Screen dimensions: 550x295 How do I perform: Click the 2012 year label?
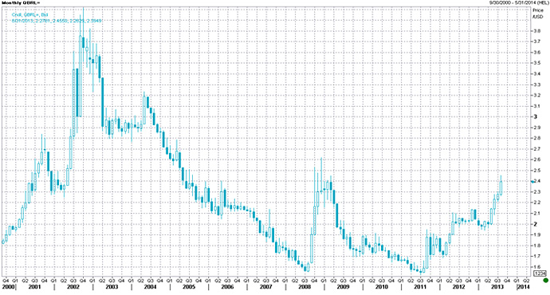coord(459,287)
